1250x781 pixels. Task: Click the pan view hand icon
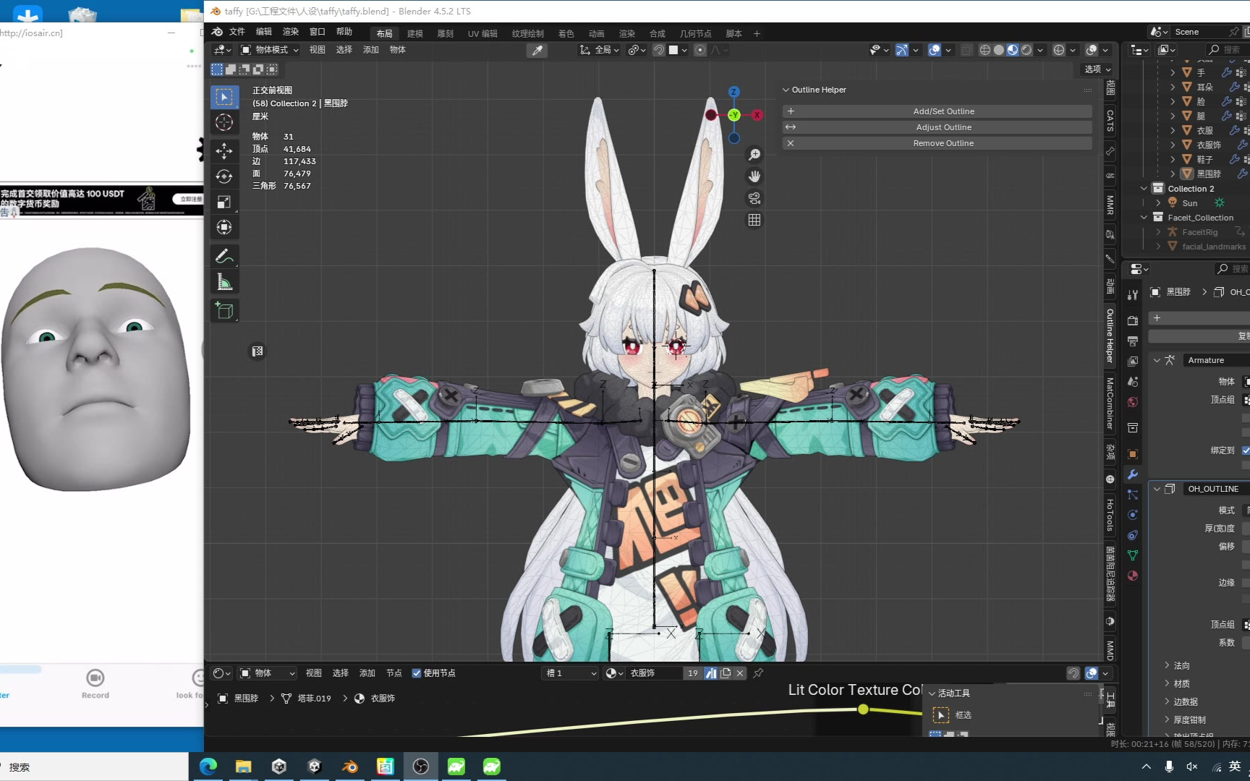tap(754, 176)
